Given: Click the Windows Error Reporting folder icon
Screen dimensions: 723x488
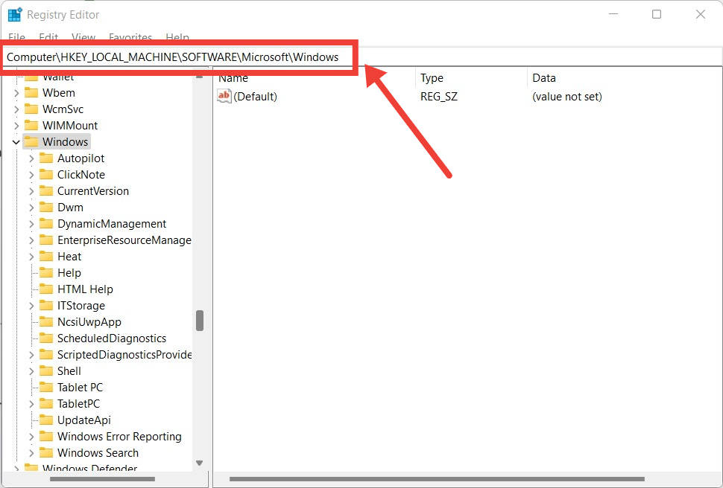Looking at the screenshot, I should 46,437.
